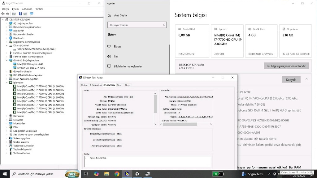Click the Ekran monitor icon in Settings sidebar

(109, 46)
